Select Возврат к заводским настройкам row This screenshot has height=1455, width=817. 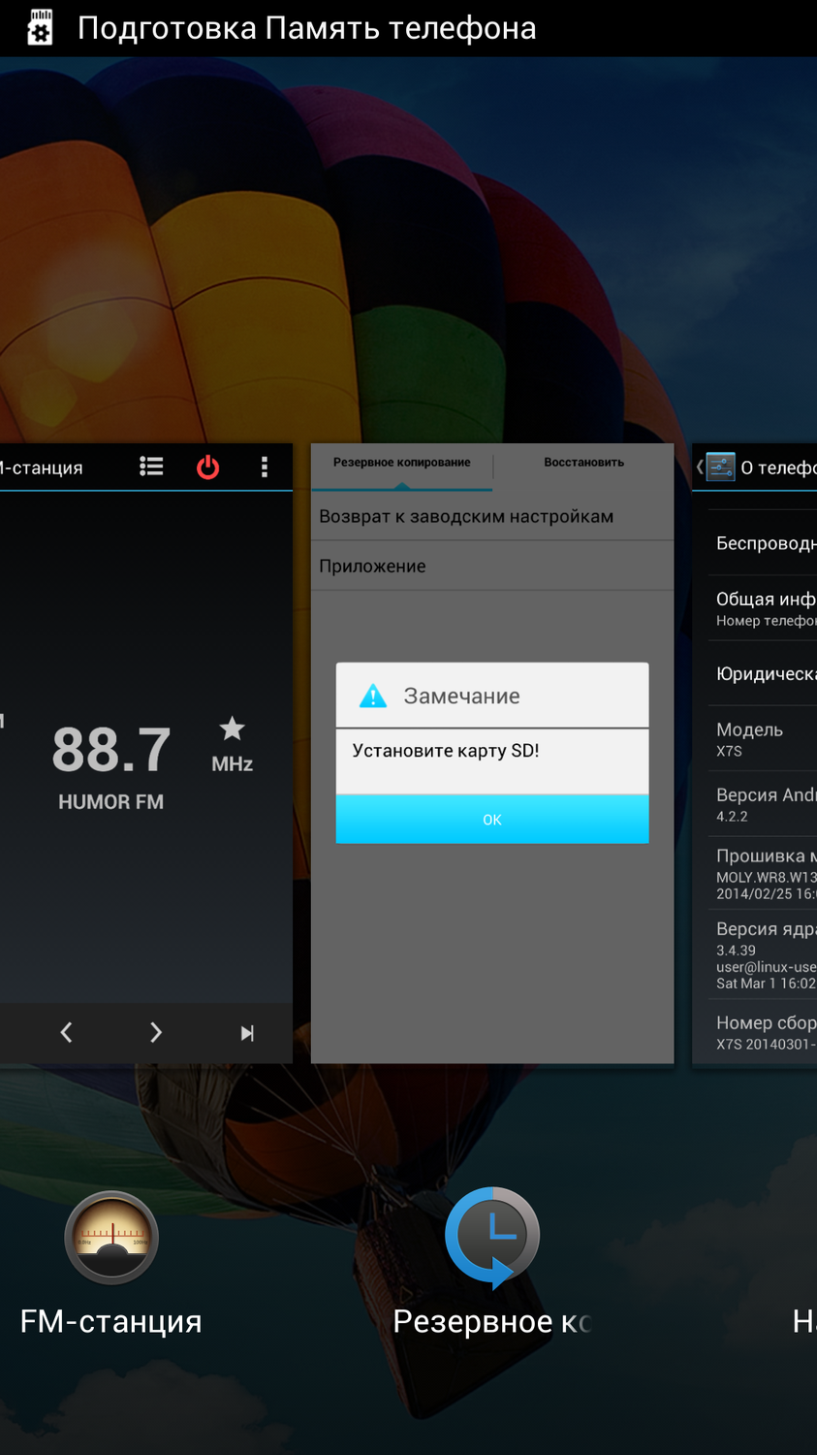tap(492, 516)
